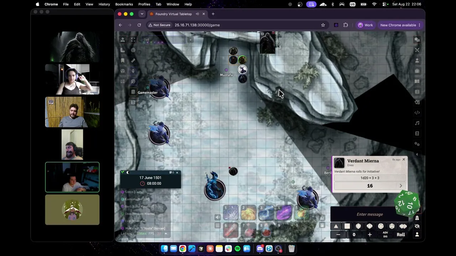Viewport: 456px width, 256px height.
Task: Toggle the hotbar lock icon
Action: (322, 218)
